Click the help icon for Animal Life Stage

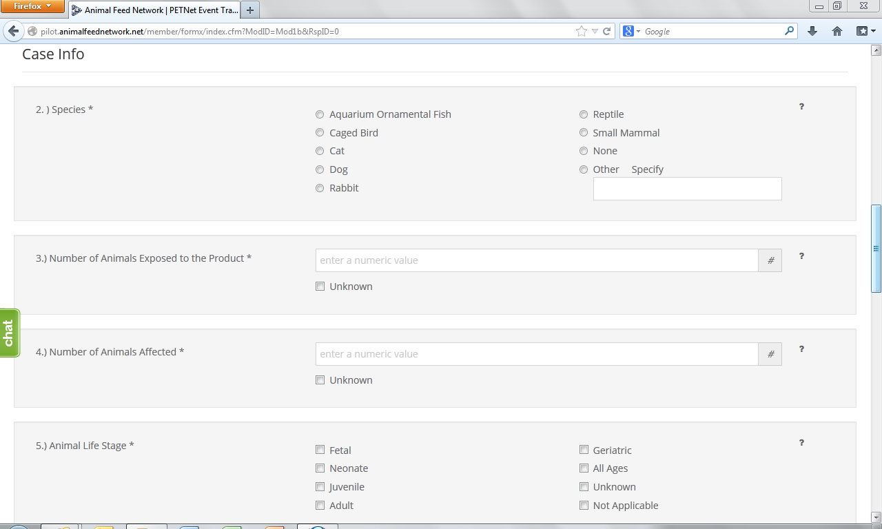tap(801, 443)
